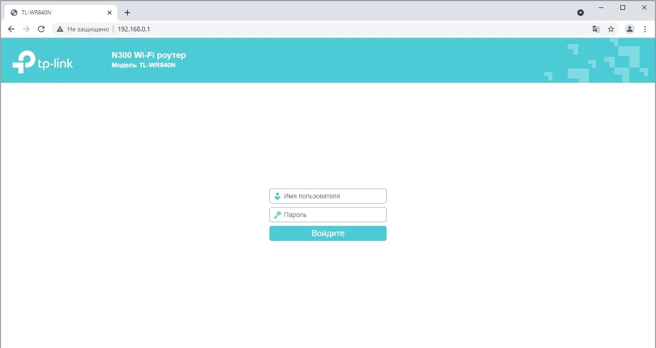The image size is (656, 348).
Task: Close the TL-WR840N tab
Action: [x=110, y=13]
